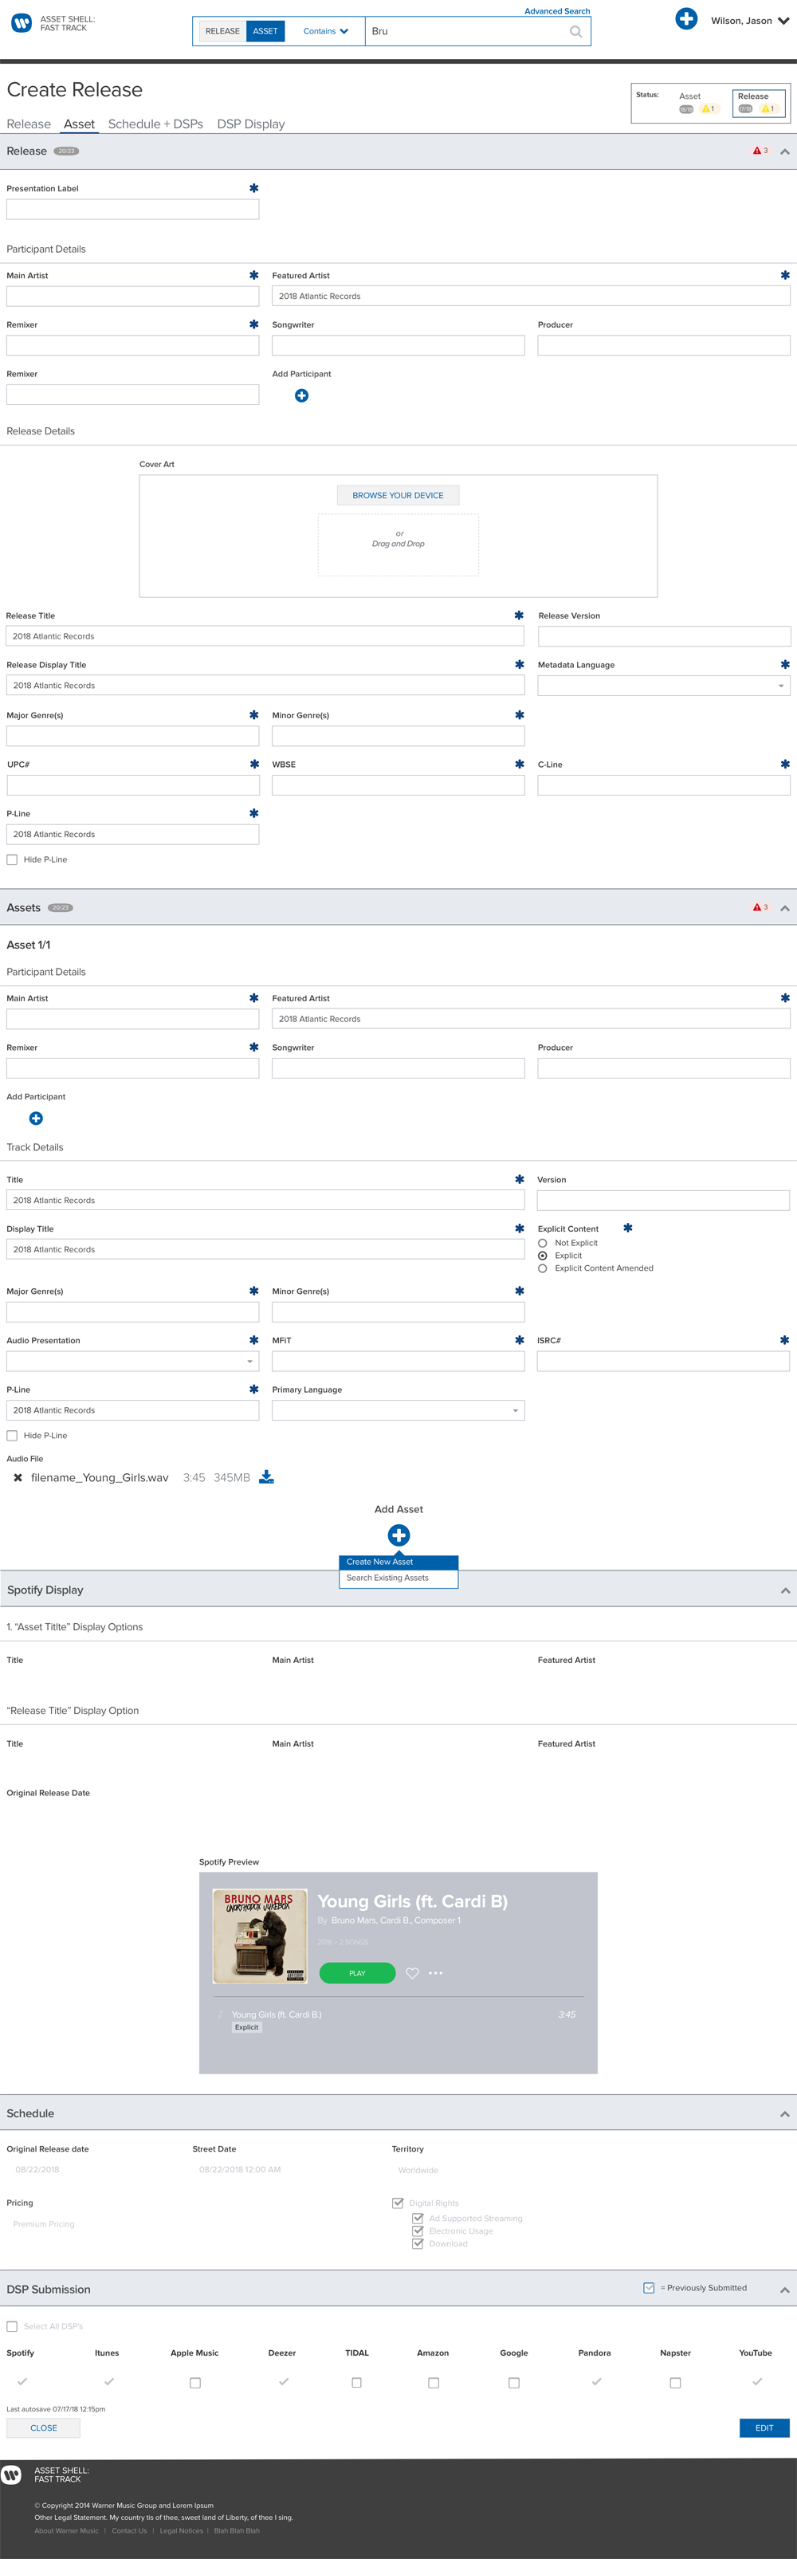Download the filename_Young_Girls.wav audio file
Image resolution: width=797 pixels, height=2559 pixels.
coord(266,1476)
